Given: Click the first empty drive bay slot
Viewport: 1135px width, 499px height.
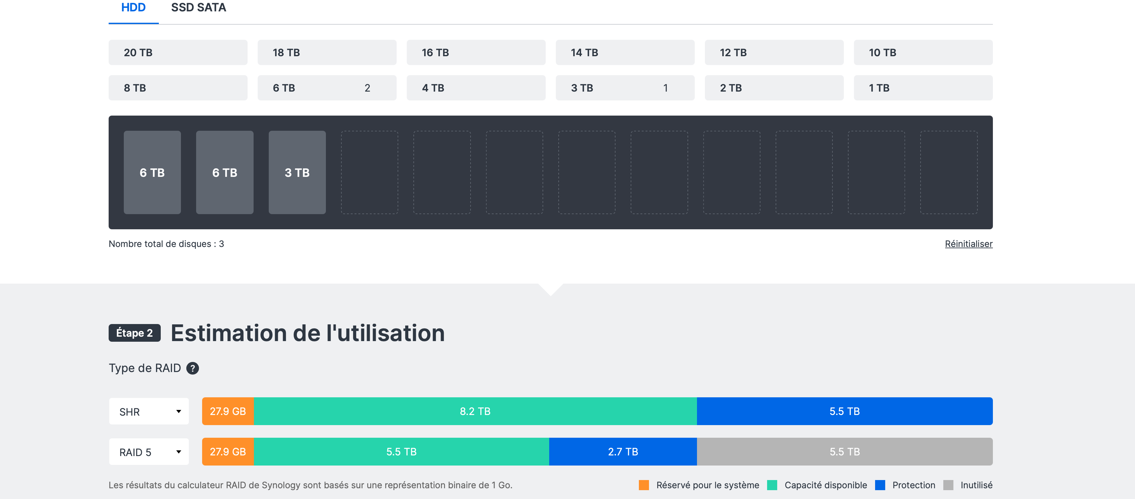Looking at the screenshot, I should pos(369,172).
